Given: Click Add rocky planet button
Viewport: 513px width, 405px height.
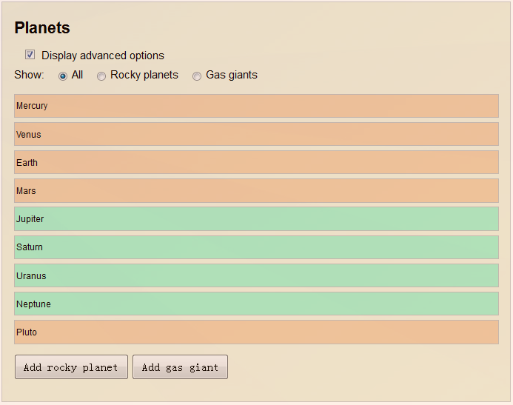Looking at the screenshot, I should coord(71,367).
